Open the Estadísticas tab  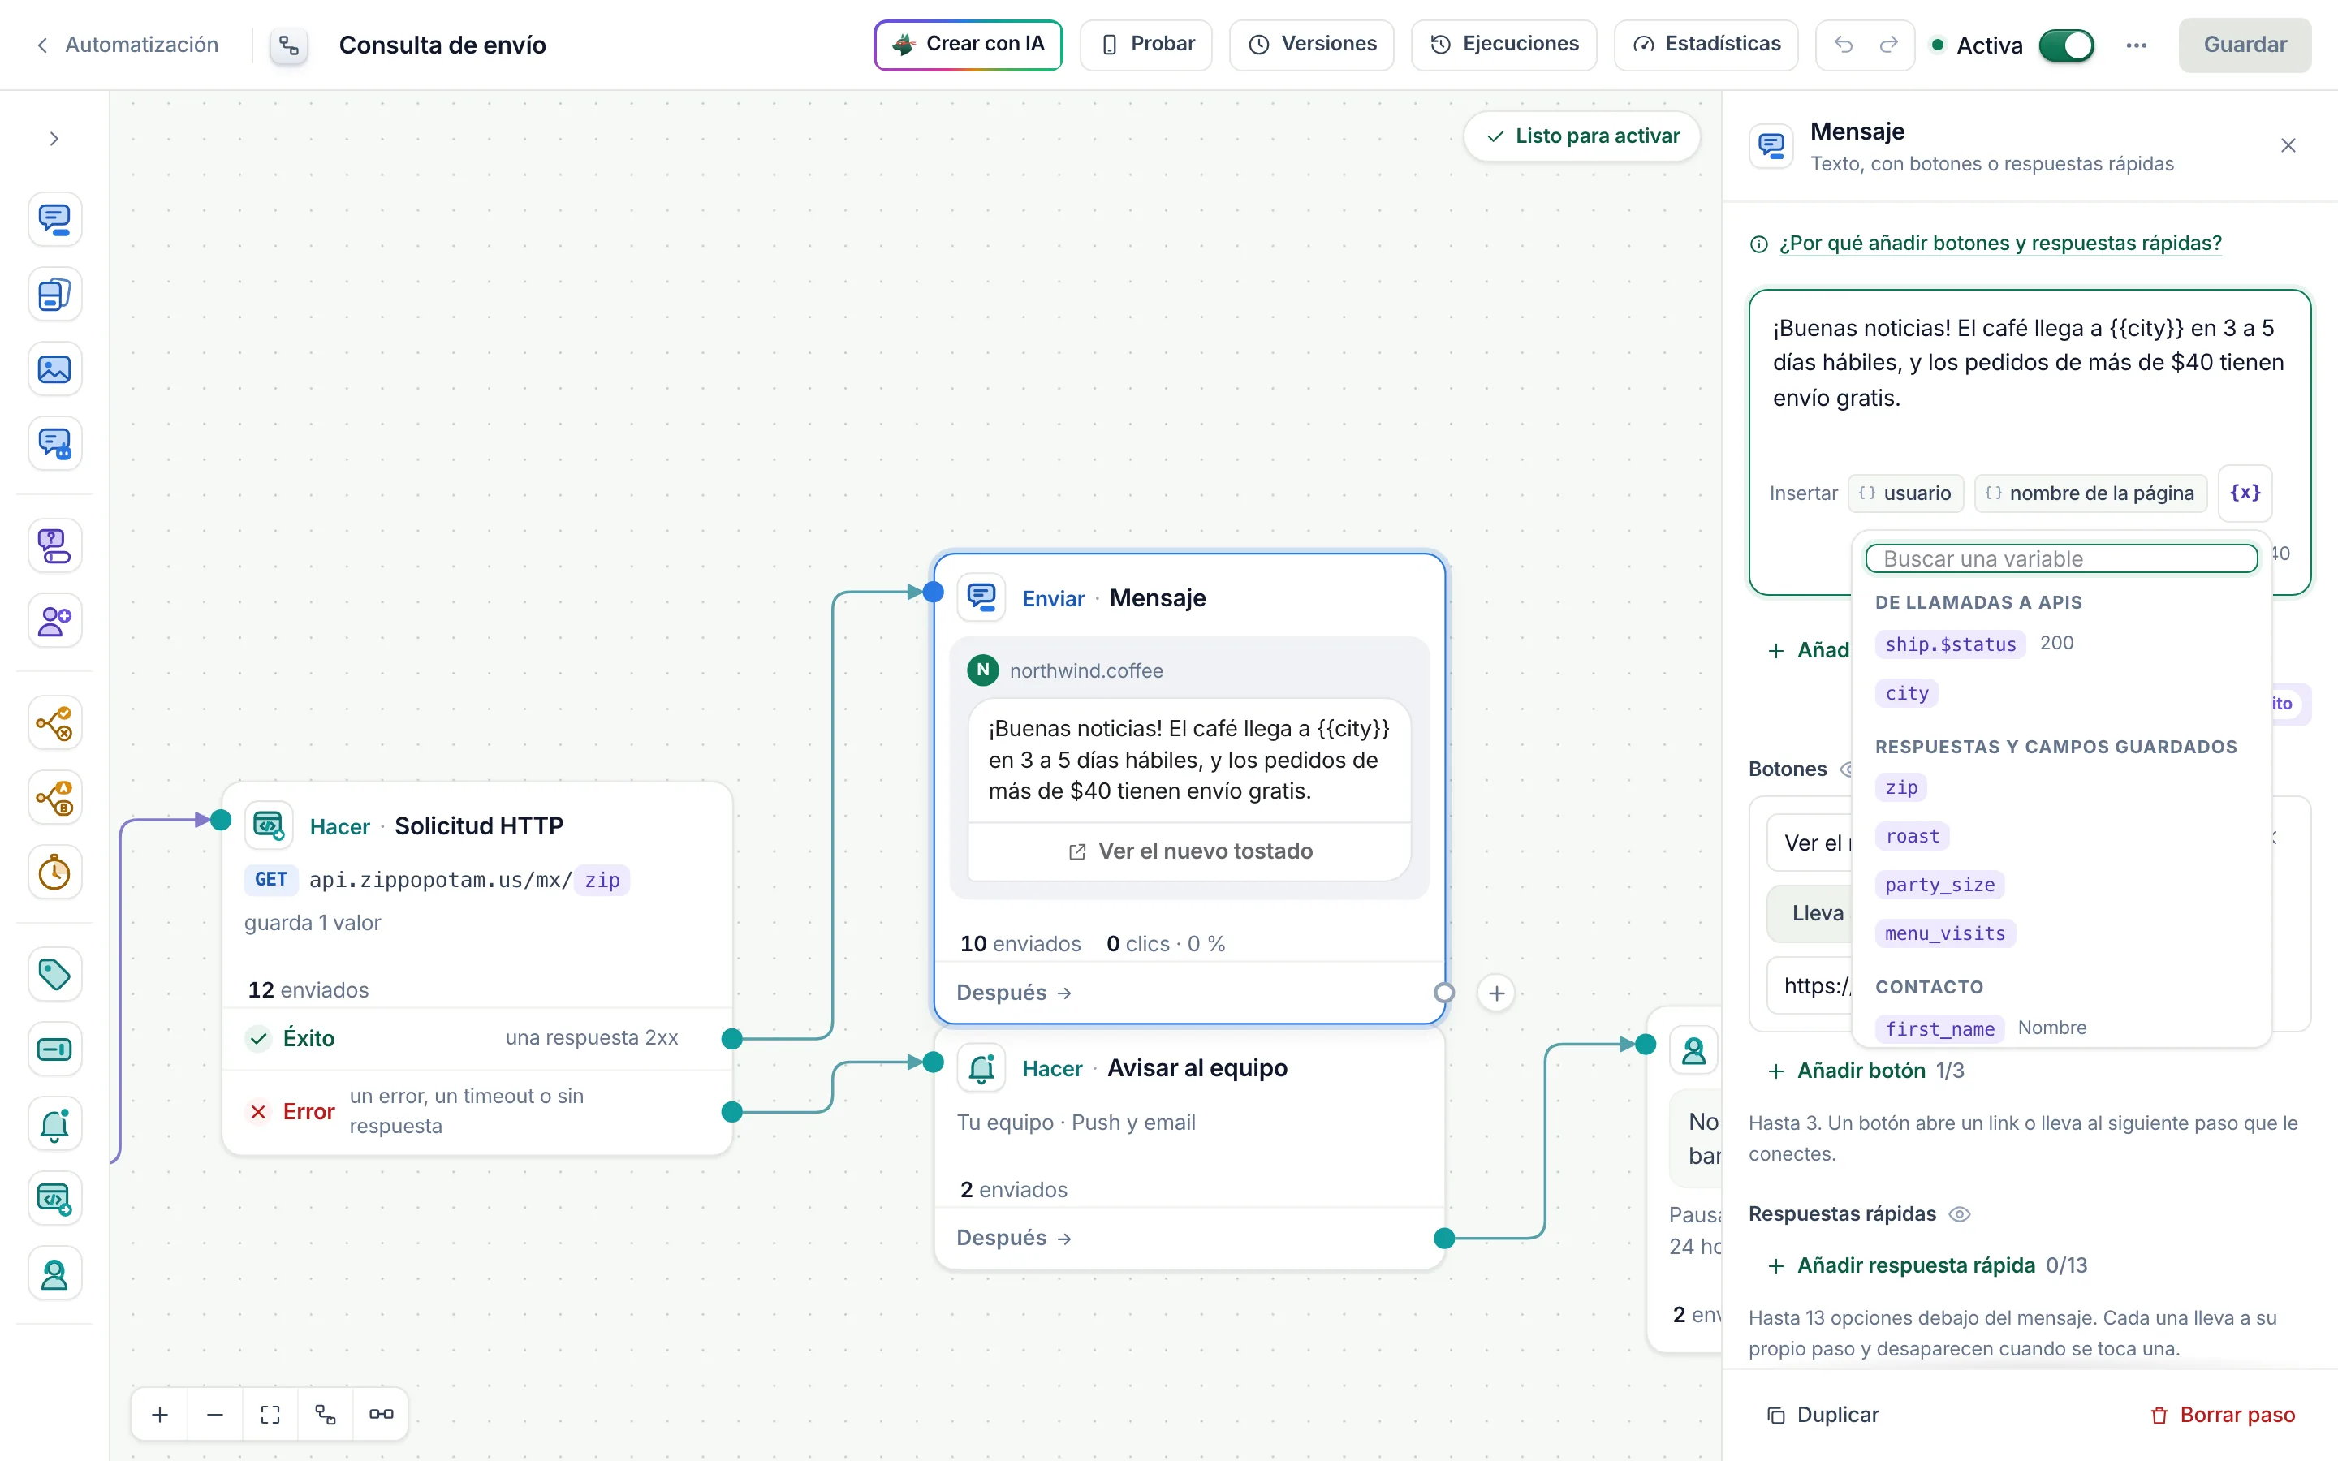pos(1705,45)
